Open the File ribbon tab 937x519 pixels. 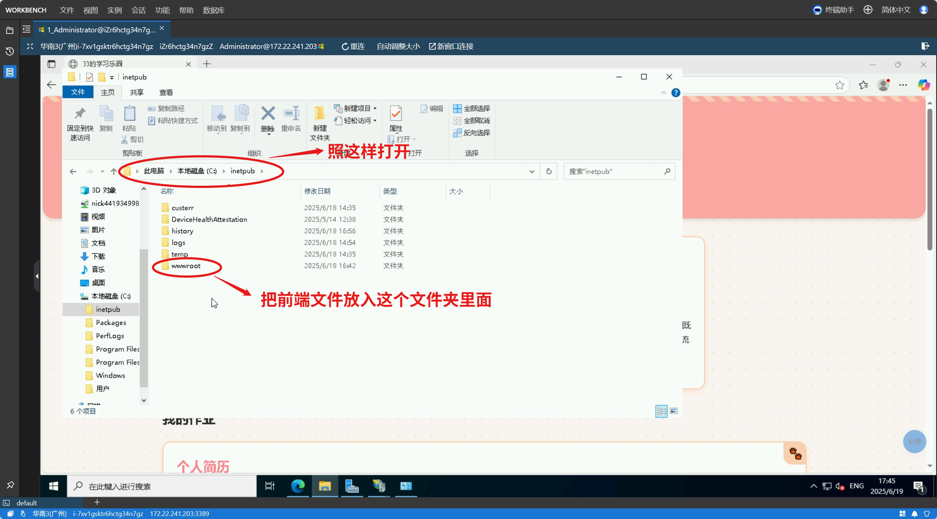click(x=78, y=92)
